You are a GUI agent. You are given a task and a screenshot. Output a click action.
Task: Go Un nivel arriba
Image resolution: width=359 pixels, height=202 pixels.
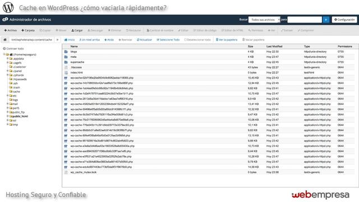point(90,40)
